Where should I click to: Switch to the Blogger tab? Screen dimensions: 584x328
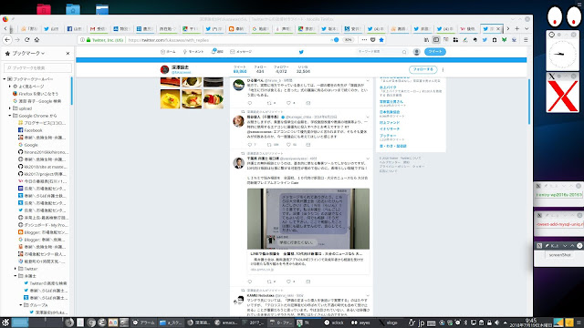[236, 28]
